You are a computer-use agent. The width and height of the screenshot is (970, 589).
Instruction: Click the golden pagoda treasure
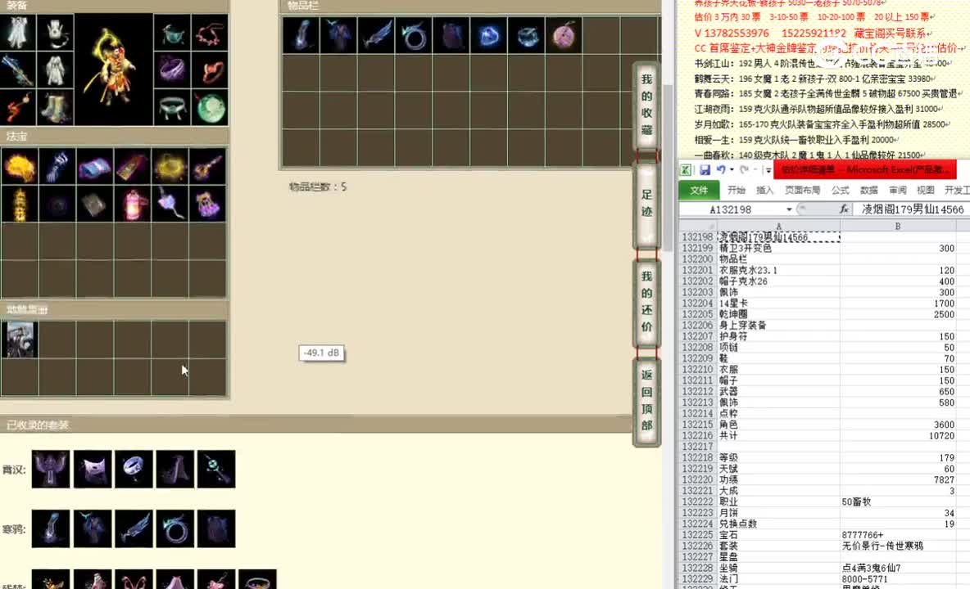[19, 204]
